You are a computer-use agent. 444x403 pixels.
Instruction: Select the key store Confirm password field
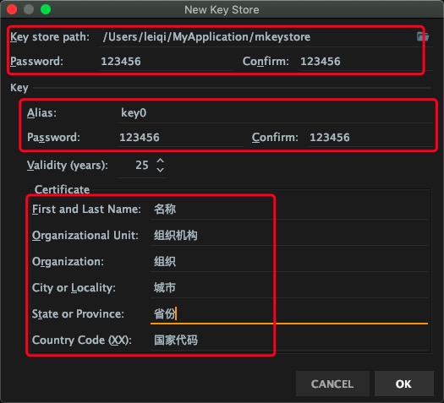point(365,62)
